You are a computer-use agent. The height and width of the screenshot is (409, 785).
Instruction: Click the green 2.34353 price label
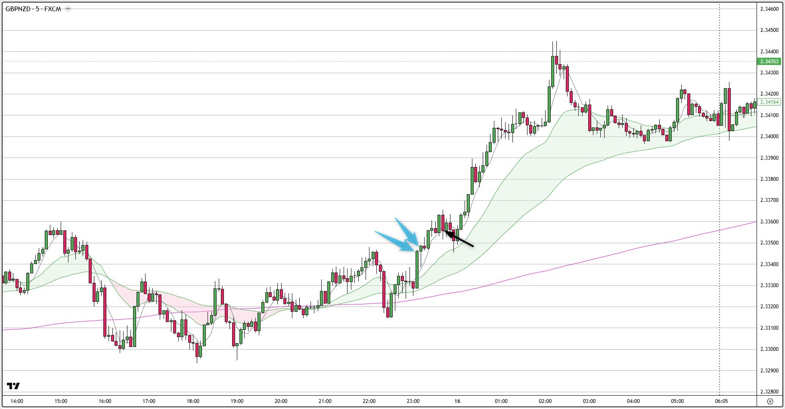[769, 62]
